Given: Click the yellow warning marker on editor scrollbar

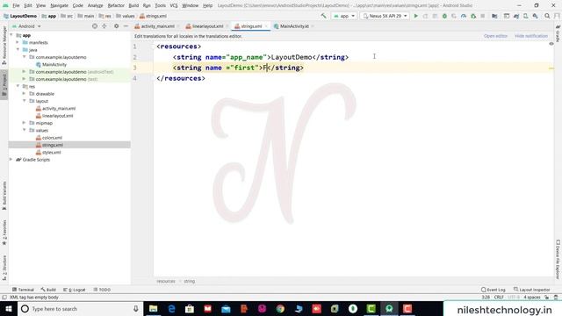Looking at the screenshot, I should click(551, 68).
